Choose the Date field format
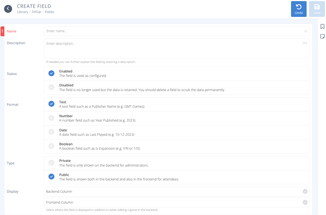The width and height of the screenshot is (326, 215). (51, 132)
